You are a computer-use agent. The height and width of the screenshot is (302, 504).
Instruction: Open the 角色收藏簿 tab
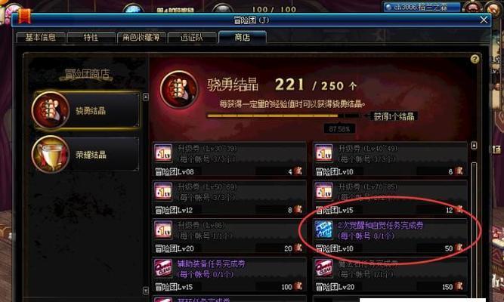(x=141, y=37)
